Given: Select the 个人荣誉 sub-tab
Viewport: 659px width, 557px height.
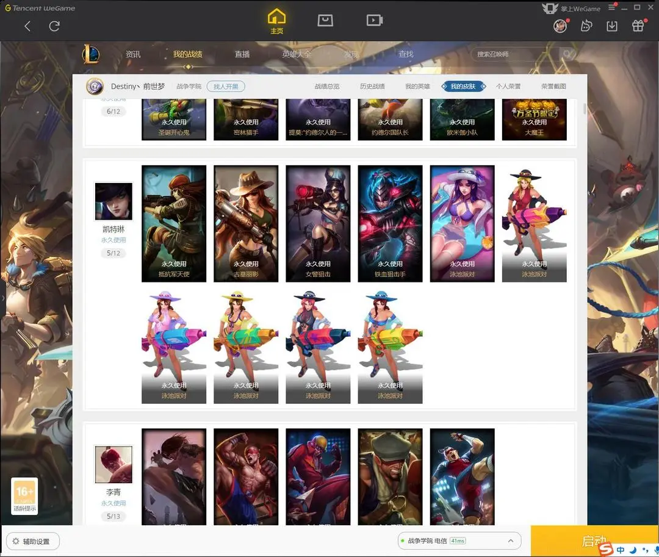Looking at the screenshot, I should [508, 87].
